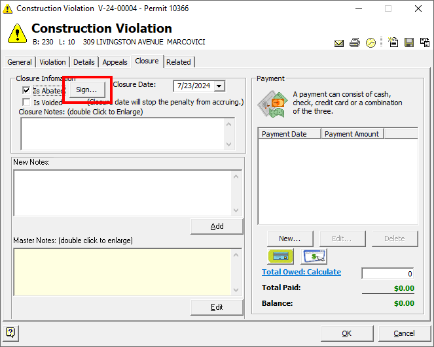Click the new document icon
Screen dimensions: 434x347
[x=393, y=42]
